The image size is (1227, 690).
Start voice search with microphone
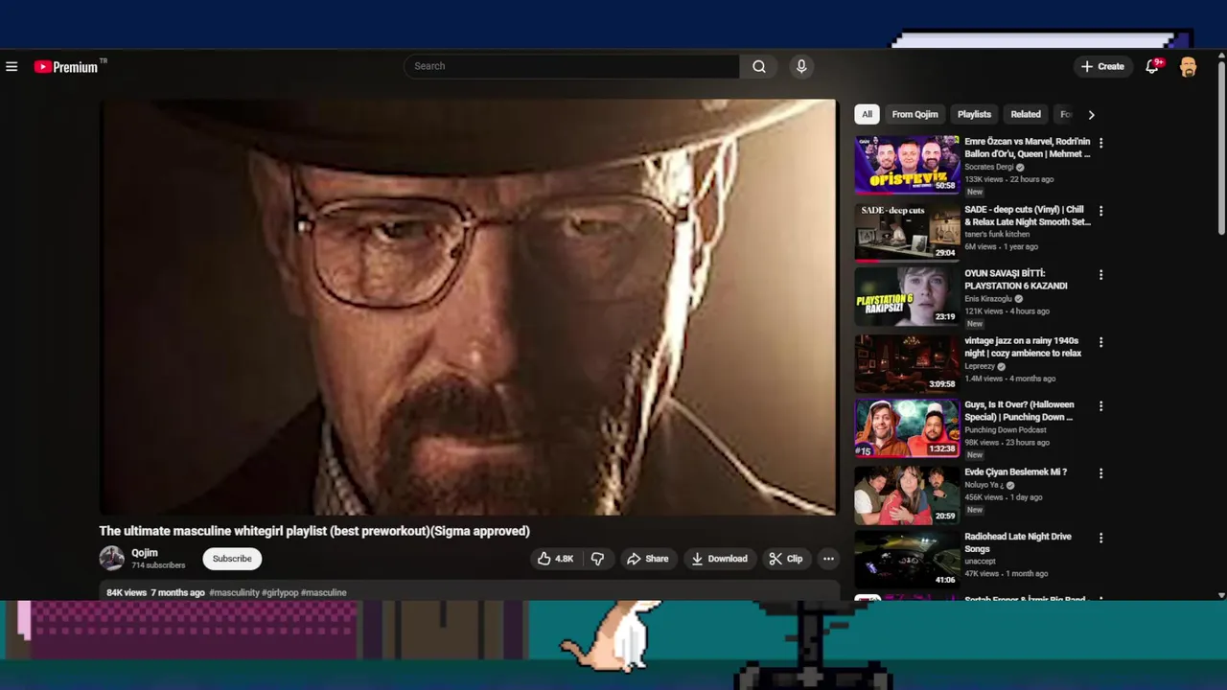[x=801, y=66]
